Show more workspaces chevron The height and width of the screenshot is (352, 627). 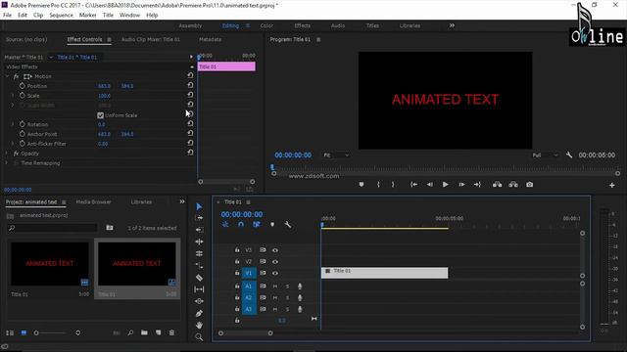pyautogui.click(x=452, y=25)
